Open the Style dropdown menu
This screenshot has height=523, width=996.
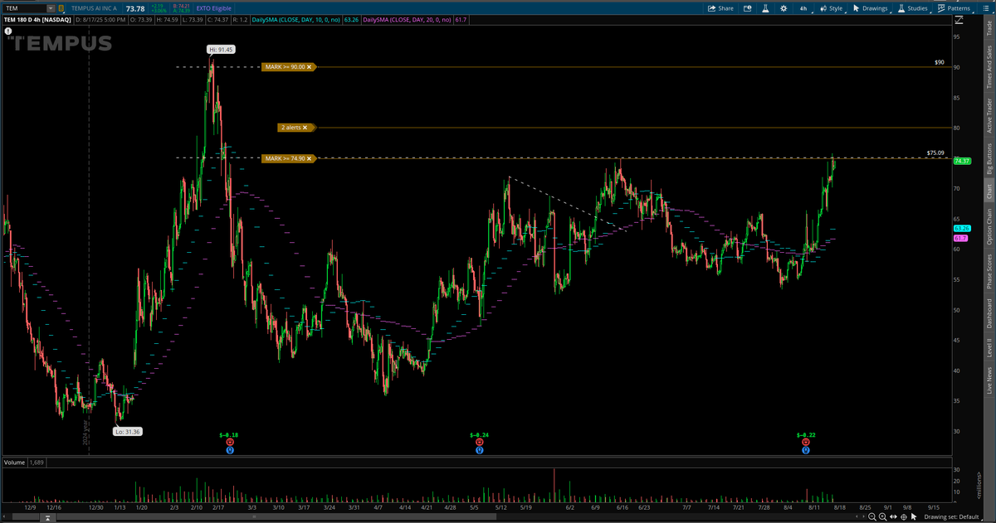coord(831,8)
